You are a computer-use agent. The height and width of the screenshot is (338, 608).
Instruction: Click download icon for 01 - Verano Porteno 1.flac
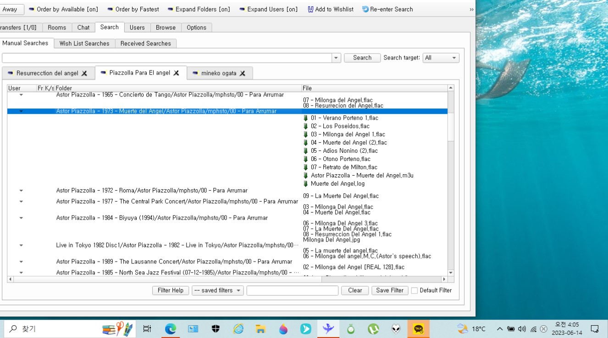click(x=306, y=118)
